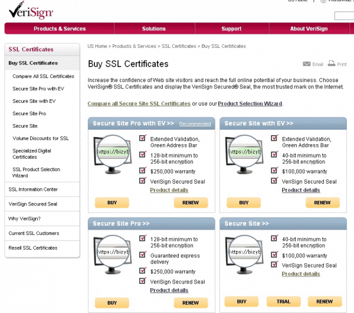354x313 pixels.
Task: Click RENEW button under Secure Site Pro
Action: [x=191, y=302]
